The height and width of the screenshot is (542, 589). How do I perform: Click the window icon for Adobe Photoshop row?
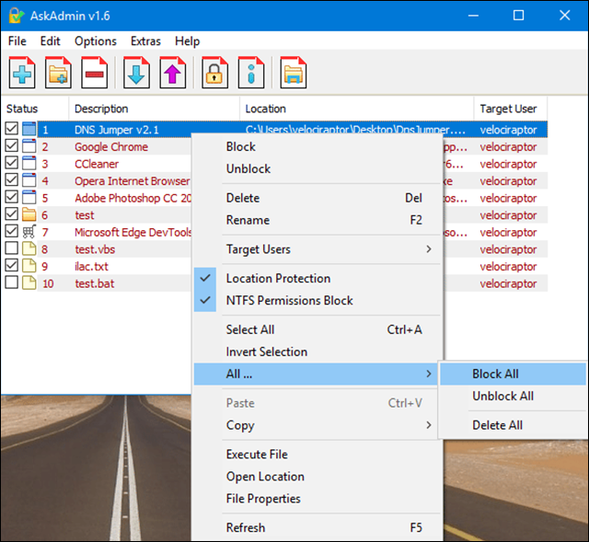(29, 198)
